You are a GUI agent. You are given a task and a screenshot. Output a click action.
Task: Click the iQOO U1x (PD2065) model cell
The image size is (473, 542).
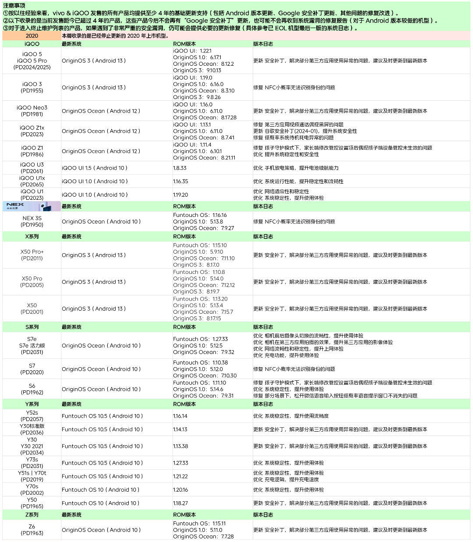(x=32, y=181)
